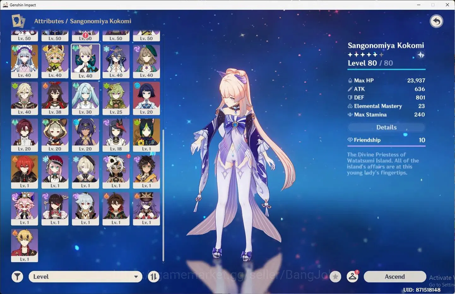Select Iansan with the skull headpiece
Viewport: 455px width, 294px height.
click(x=116, y=172)
